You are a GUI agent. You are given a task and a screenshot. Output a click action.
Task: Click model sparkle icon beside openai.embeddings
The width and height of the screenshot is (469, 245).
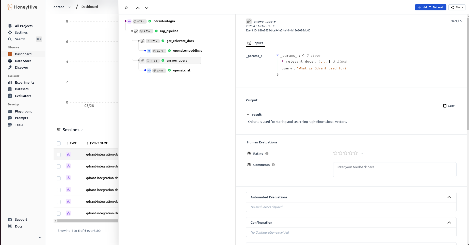click(x=149, y=51)
